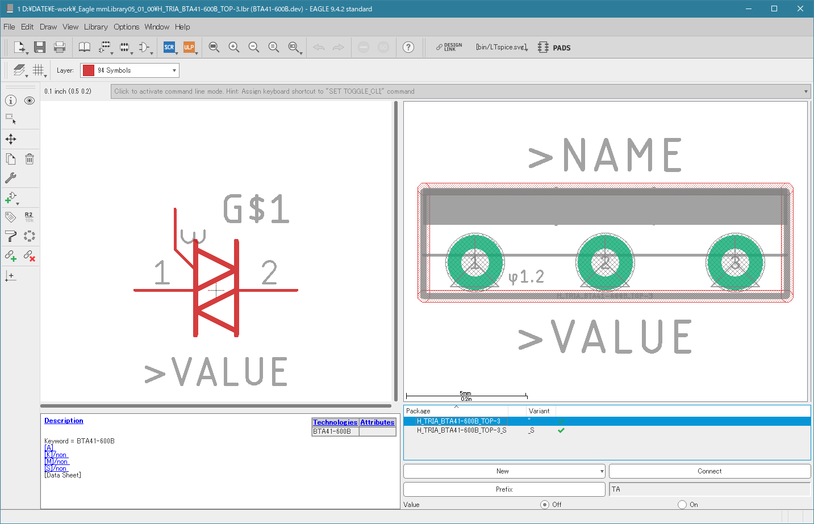Expand the command line history dropdown arrow
The height and width of the screenshot is (524, 814).
click(x=806, y=91)
